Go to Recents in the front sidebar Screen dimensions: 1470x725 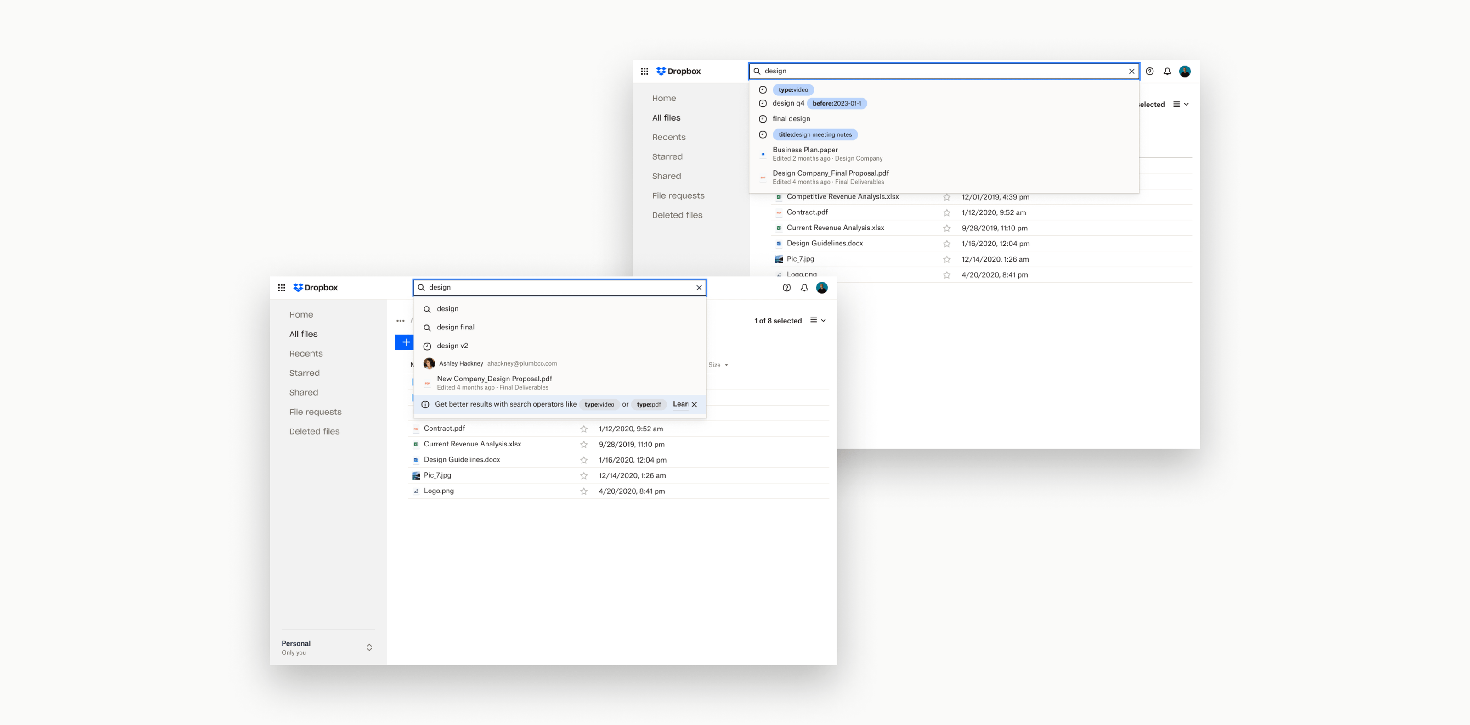pyautogui.click(x=306, y=353)
